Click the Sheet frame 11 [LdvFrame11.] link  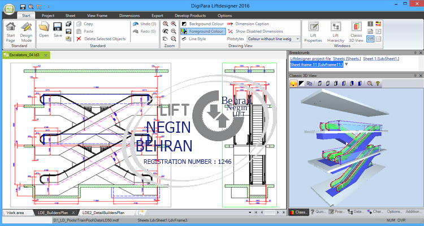point(317,64)
